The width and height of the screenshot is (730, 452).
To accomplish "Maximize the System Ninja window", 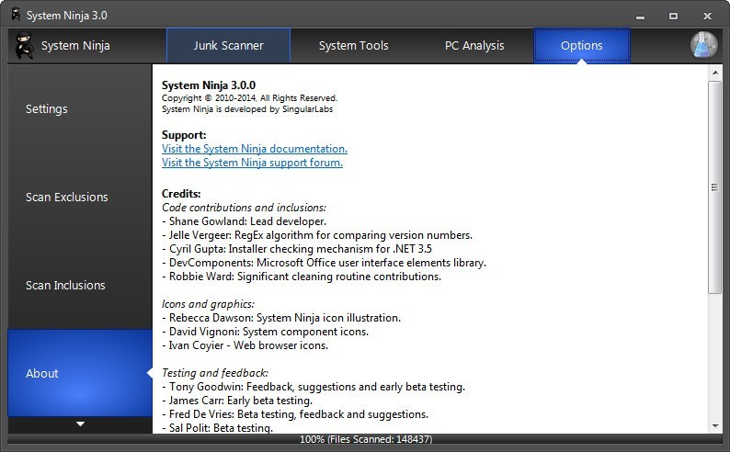I will point(673,17).
